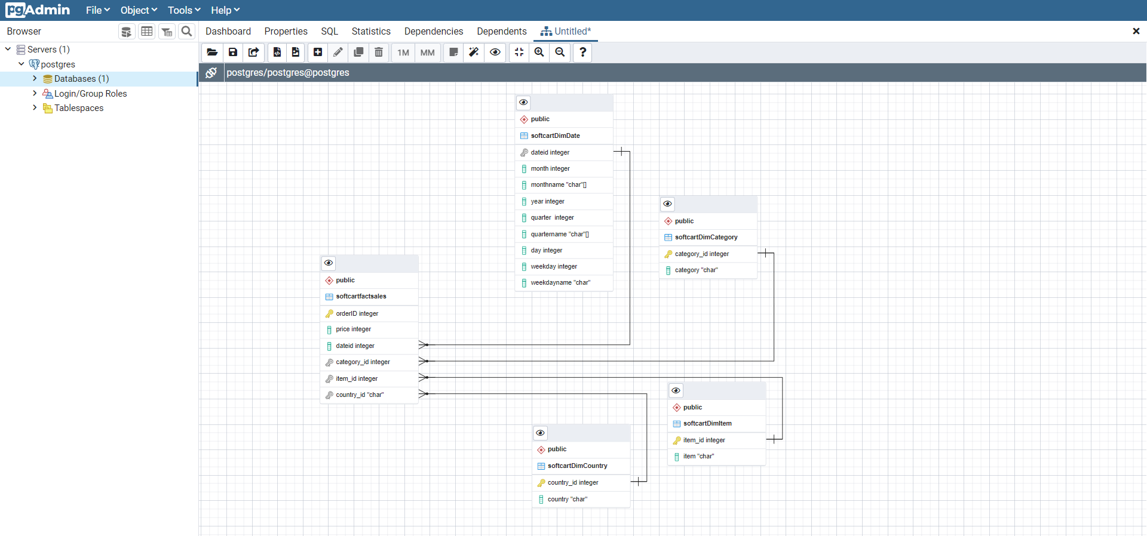Close the panel with the X icon
The width and height of the screenshot is (1147, 536).
pos(1136,31)
